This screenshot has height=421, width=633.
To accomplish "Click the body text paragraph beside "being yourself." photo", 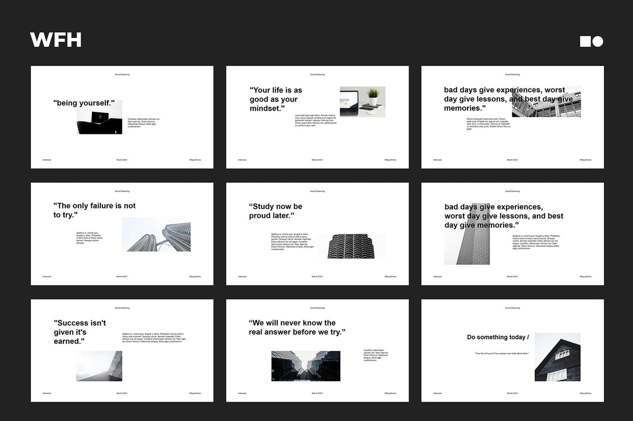I will [143, 122].
